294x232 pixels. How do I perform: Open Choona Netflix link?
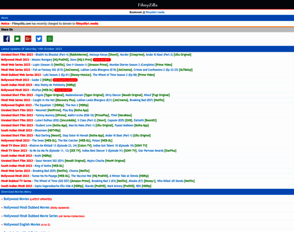(x=73, y=171)
